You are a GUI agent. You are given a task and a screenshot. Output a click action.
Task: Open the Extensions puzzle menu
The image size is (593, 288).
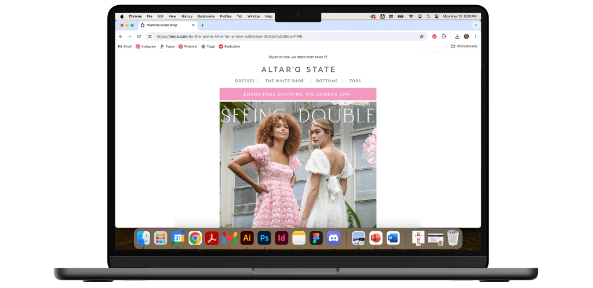coord(443,37)
